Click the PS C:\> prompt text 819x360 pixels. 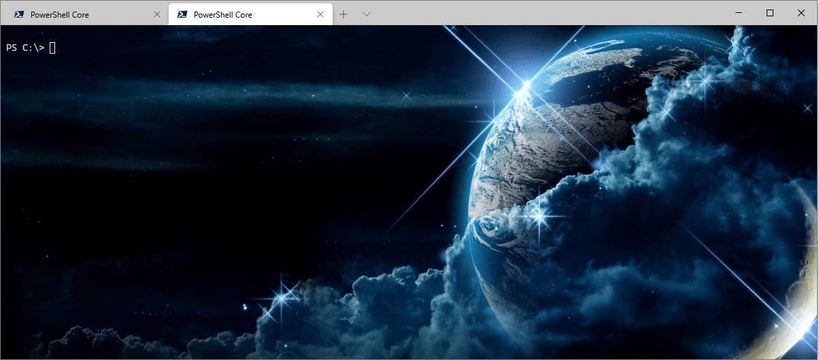point(25,48)
